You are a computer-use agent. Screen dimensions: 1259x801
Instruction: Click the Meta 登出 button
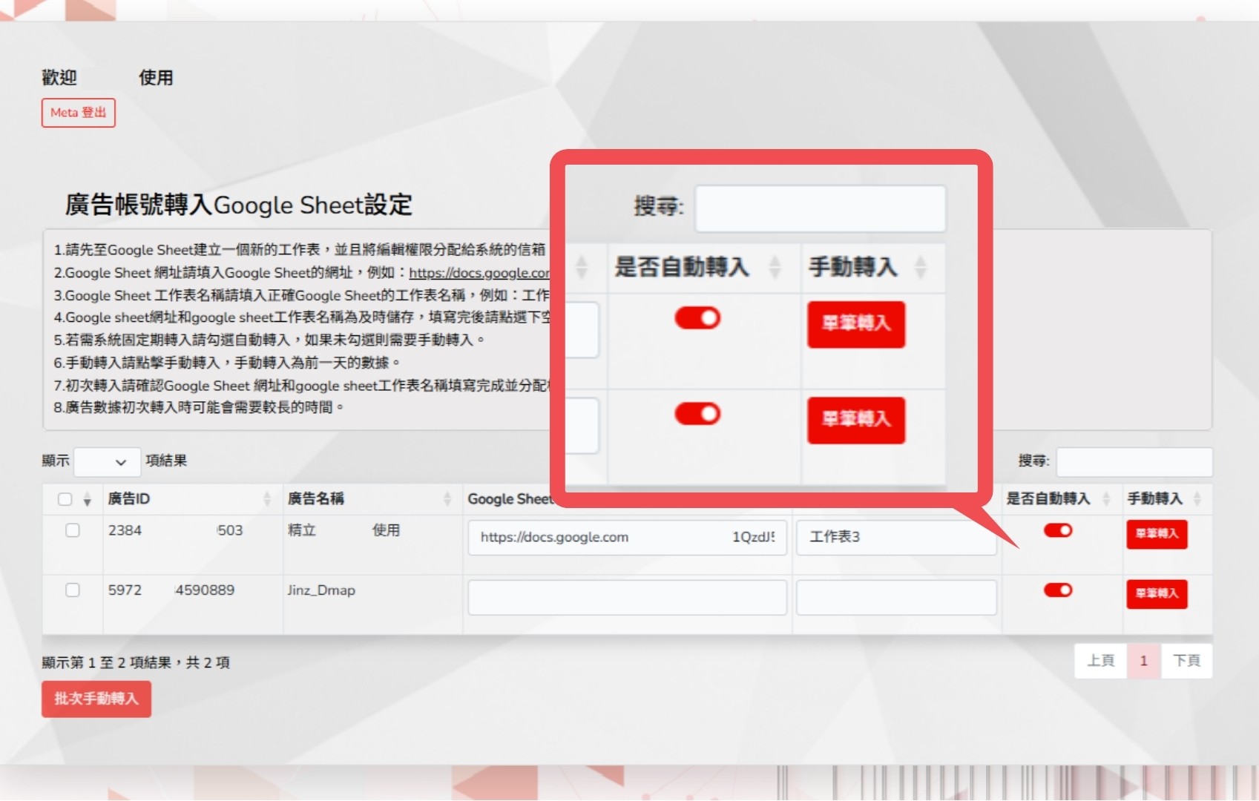(x=78, y=113)
